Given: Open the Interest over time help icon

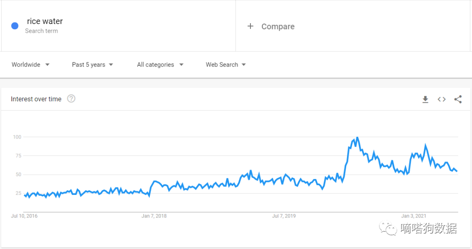Looking at the screenshot, I should coord(71,99).
